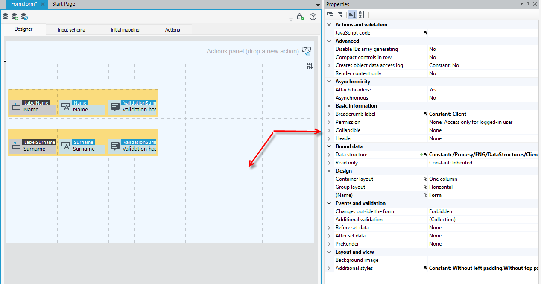Sort properties alphabetically with the A-Z button
Viewport: 541px width, 284px height.
[362, 15]
